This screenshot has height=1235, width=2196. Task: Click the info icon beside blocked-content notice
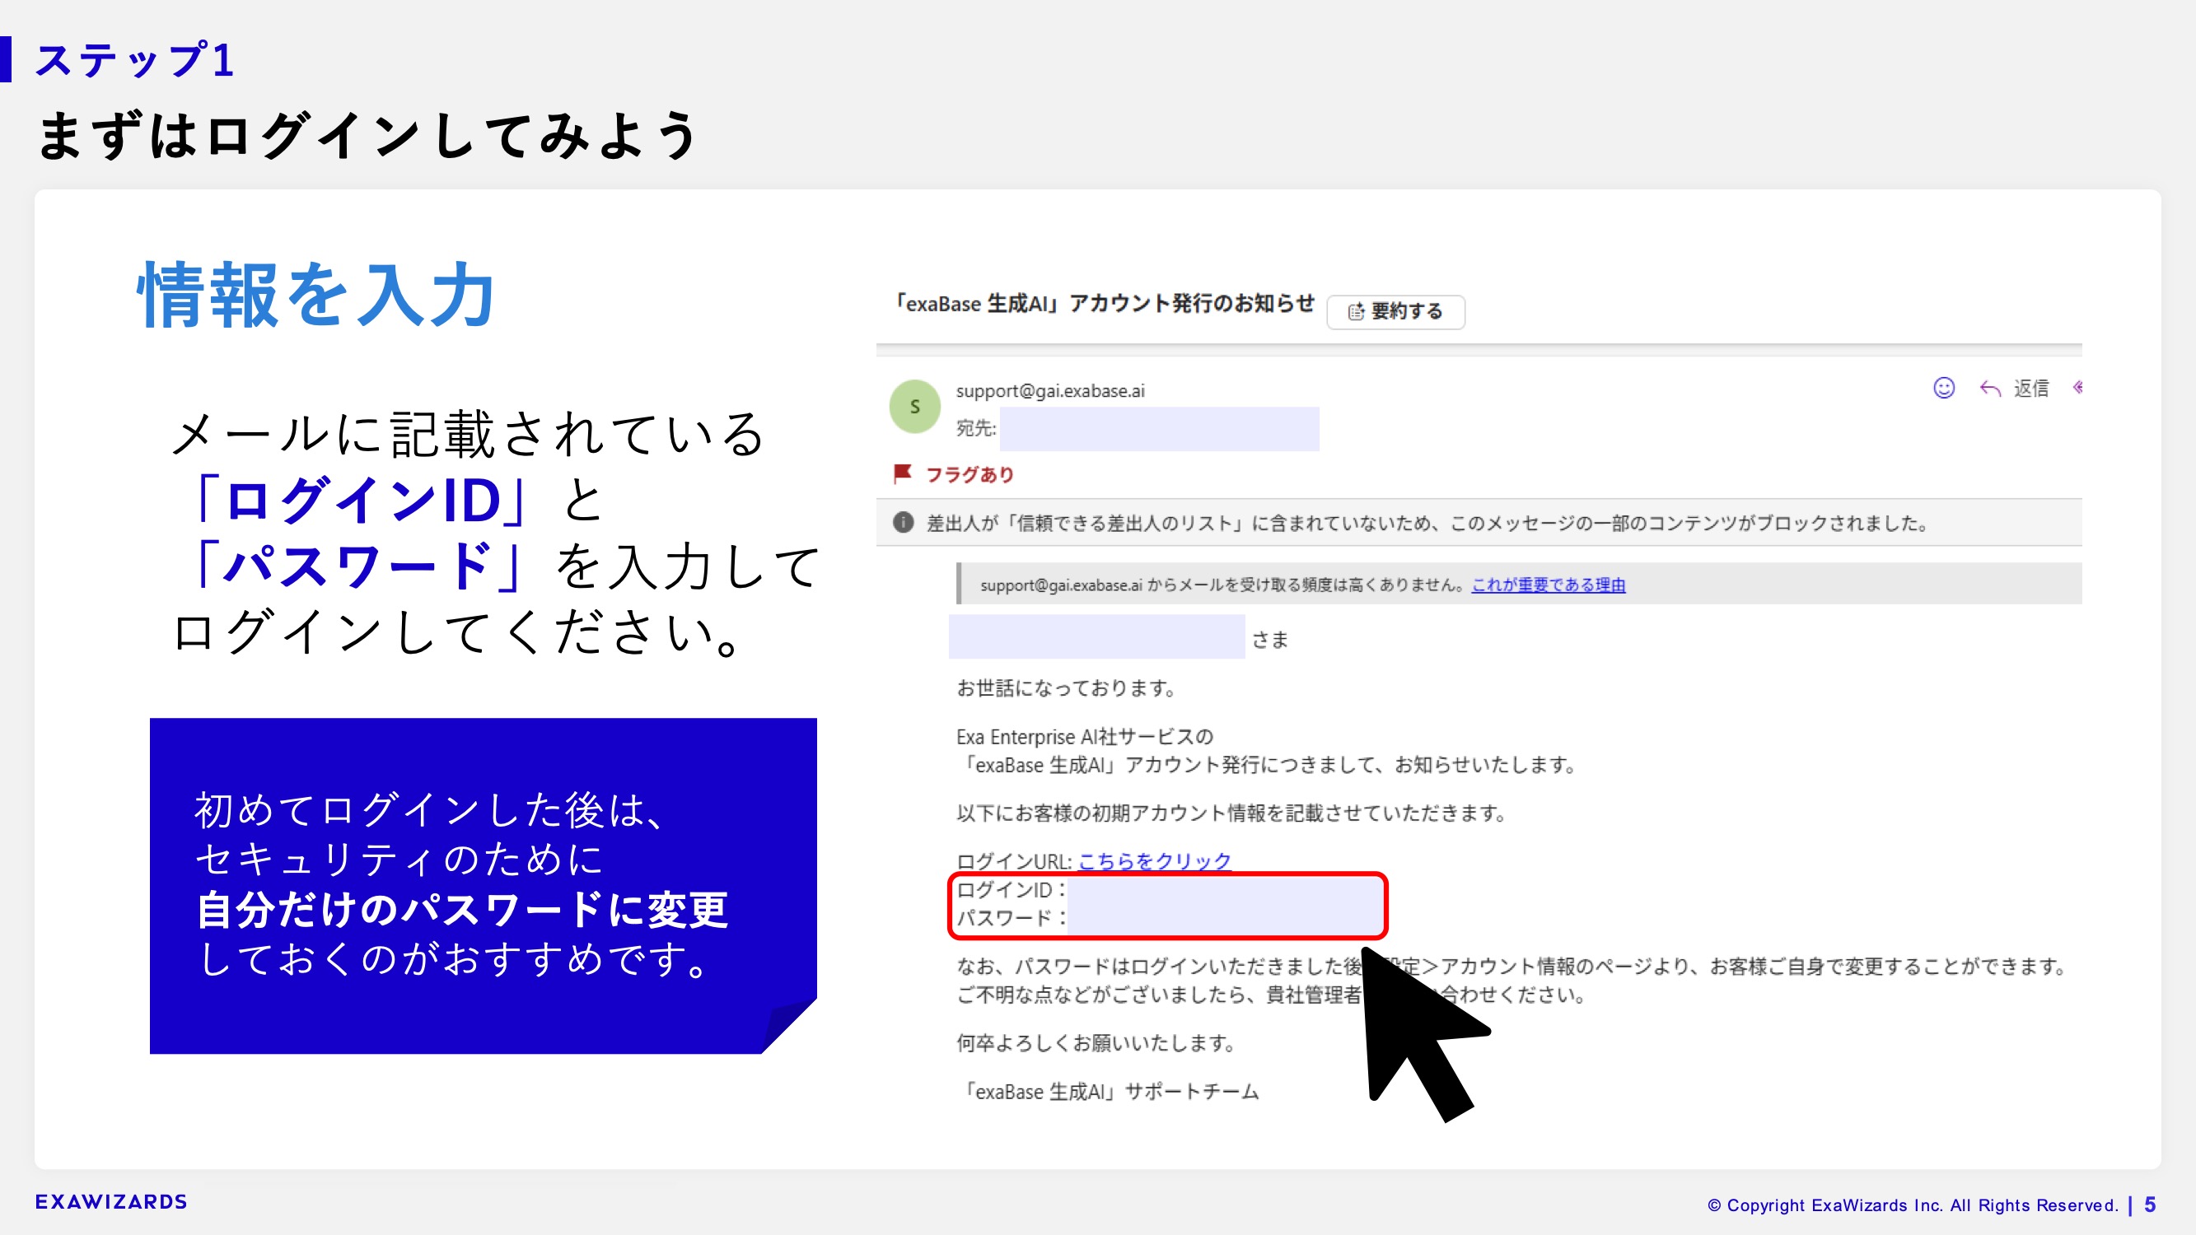coord(904,523)
